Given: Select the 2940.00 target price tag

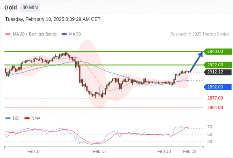Looking at the screenshot, I should click(x=218, y=52).
